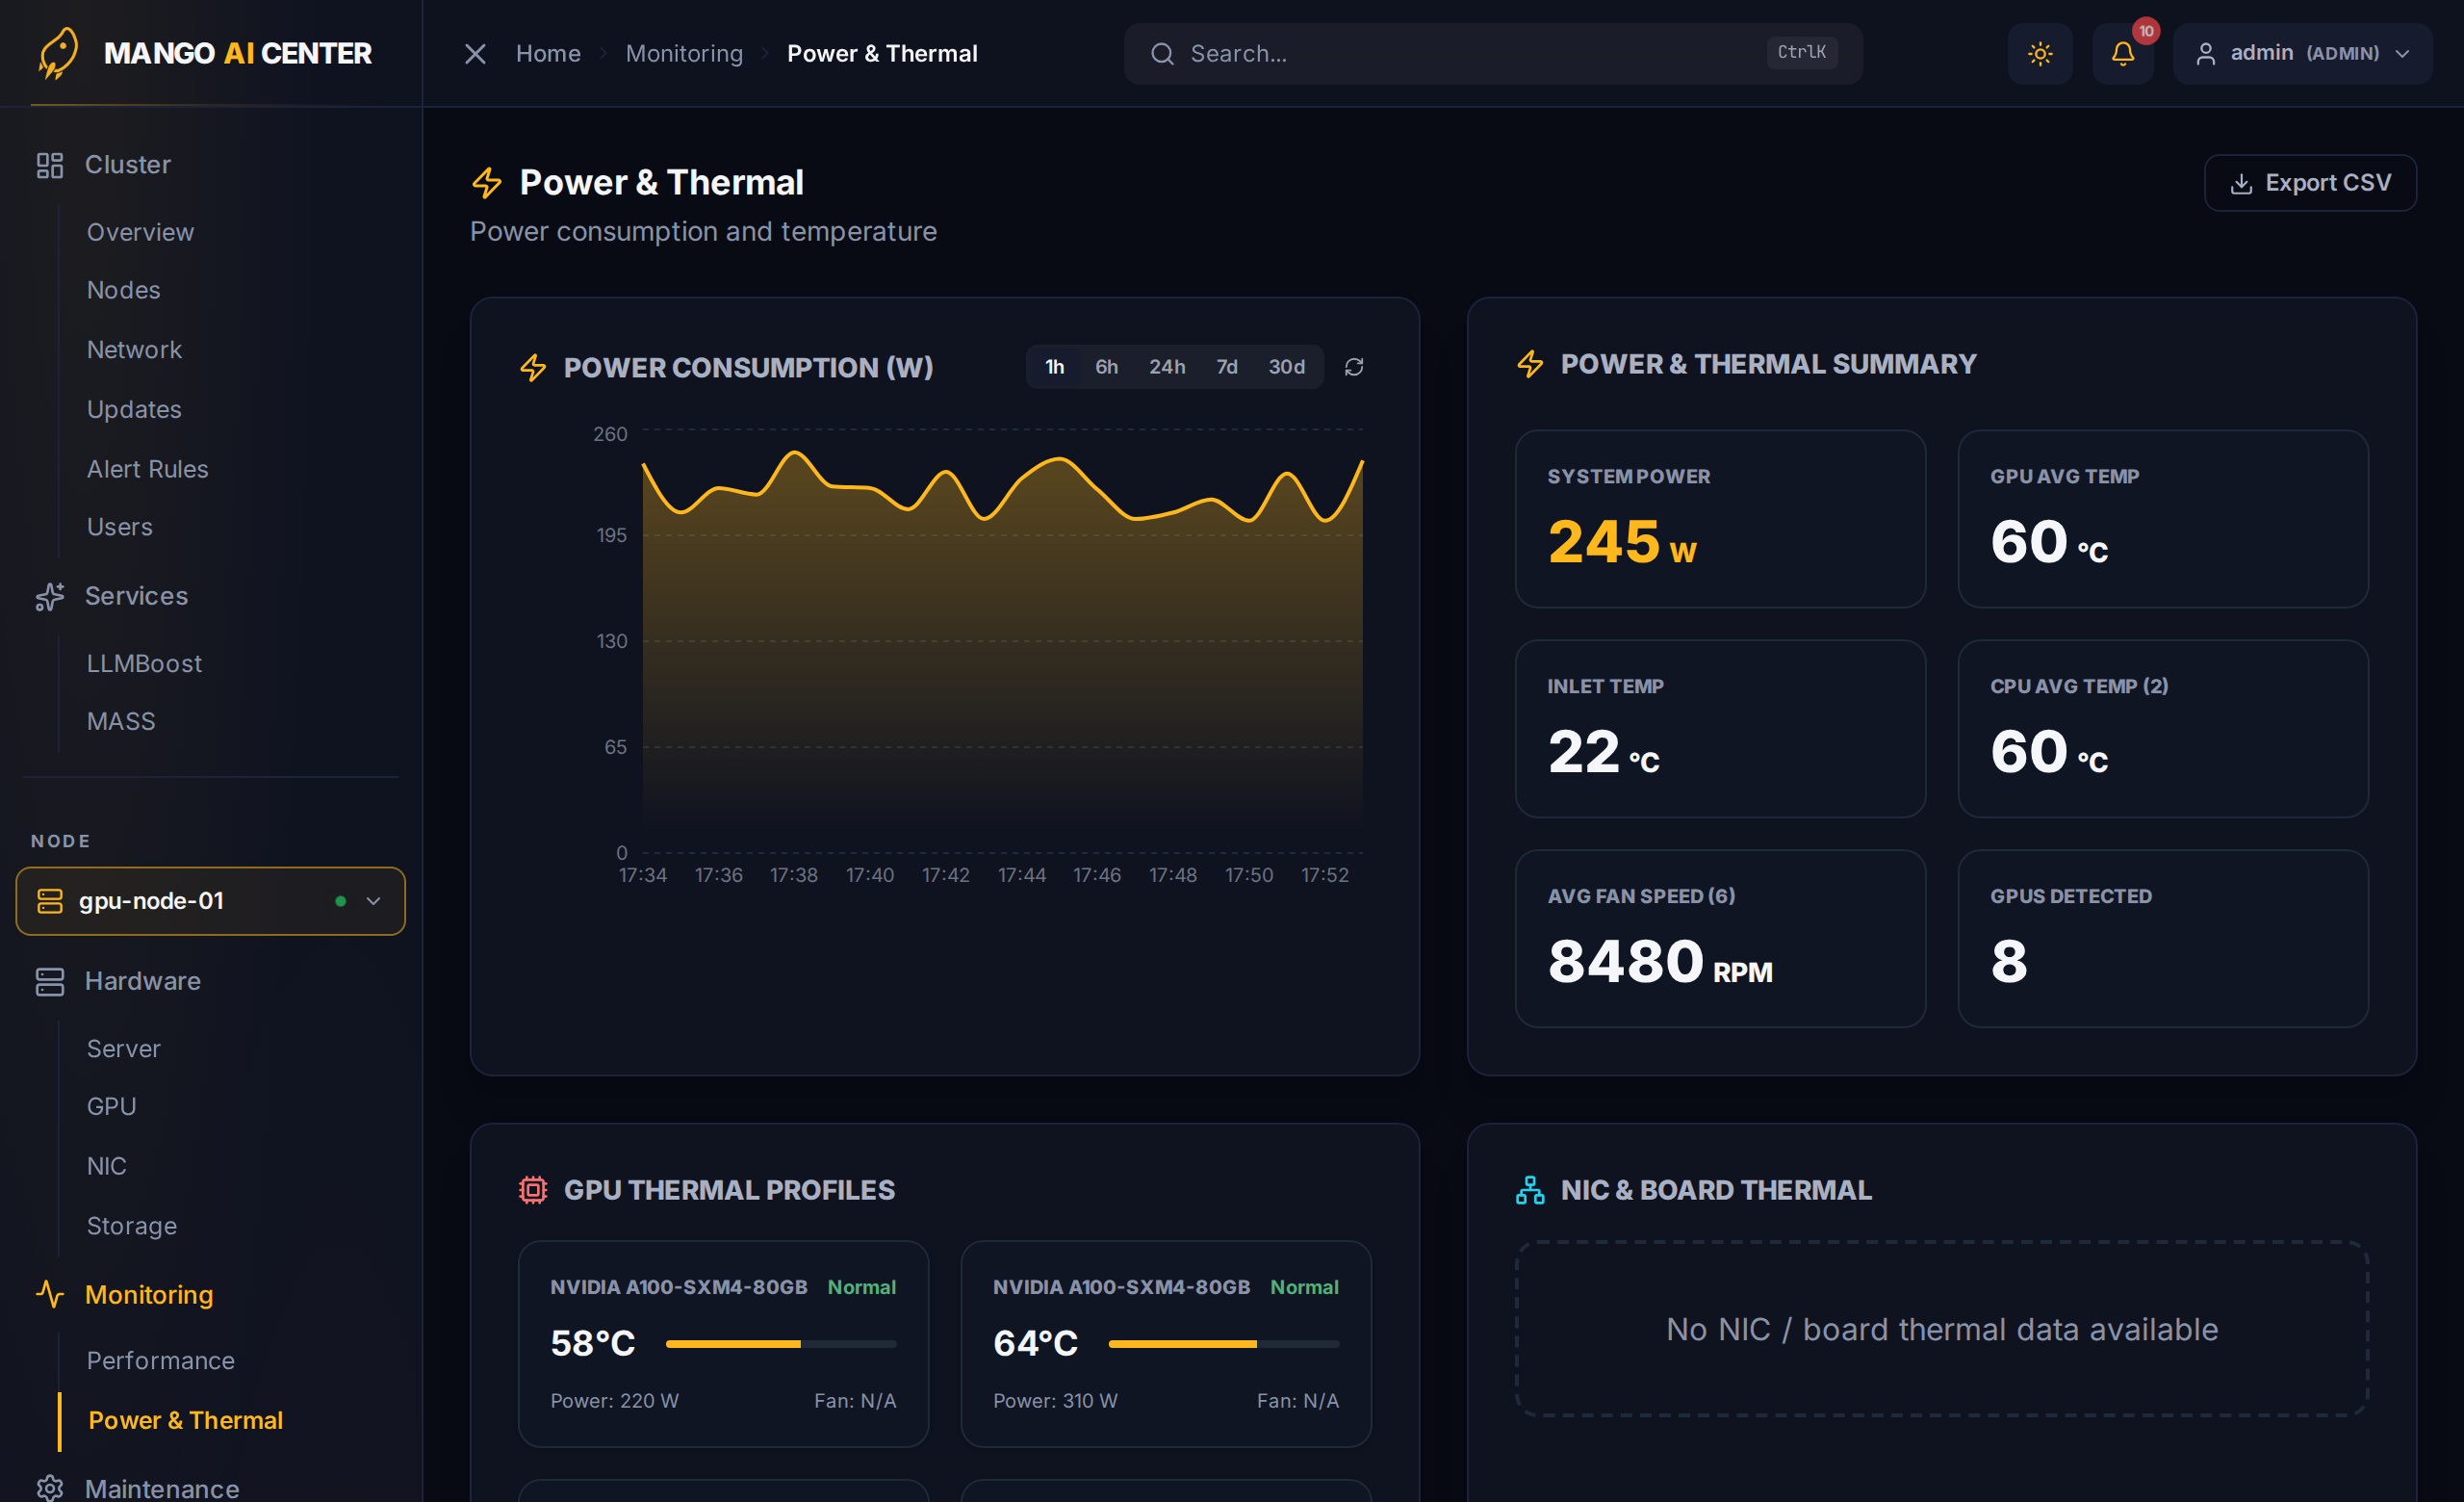Click the Export CSV button

pos(2310,183)
